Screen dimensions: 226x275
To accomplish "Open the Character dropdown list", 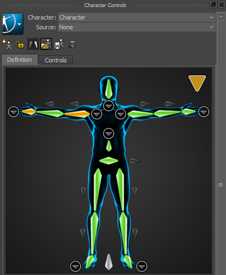I will coord(137,17).
